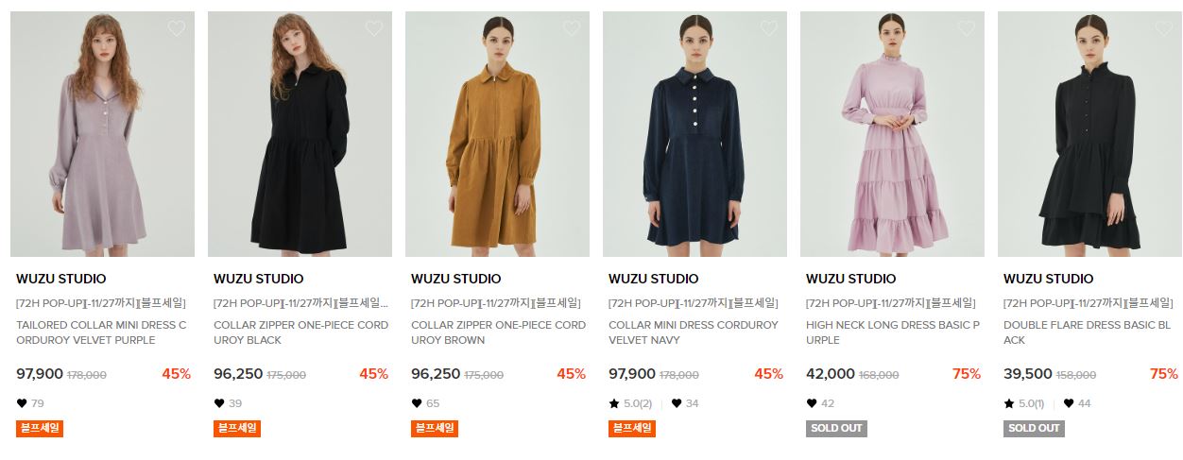Click the star rating icon showing 5.0(2)
This screenshot has width=1183, height=460.
coord(614,403)
